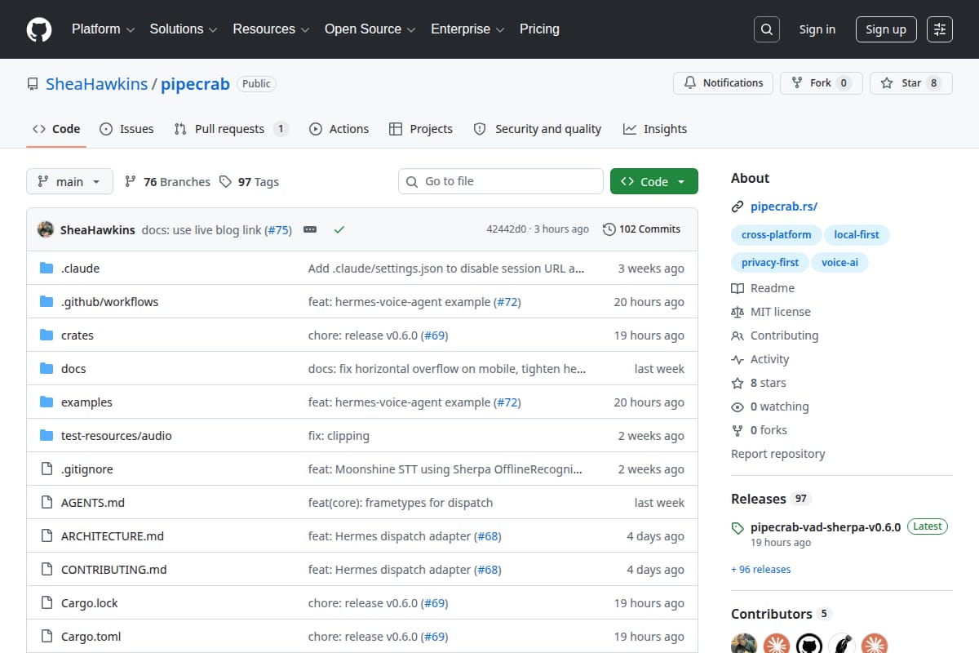Select the local-first topic tag
This screenshot has width=979, height=653.
point(857,235)
